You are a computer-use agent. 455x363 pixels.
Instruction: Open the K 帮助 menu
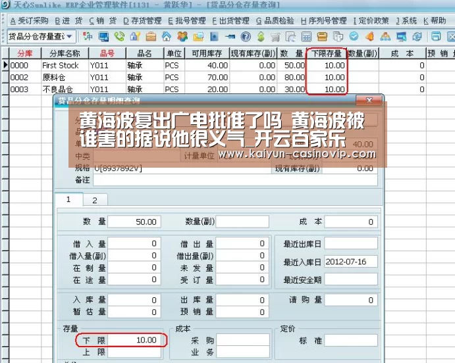pos(435,20)
